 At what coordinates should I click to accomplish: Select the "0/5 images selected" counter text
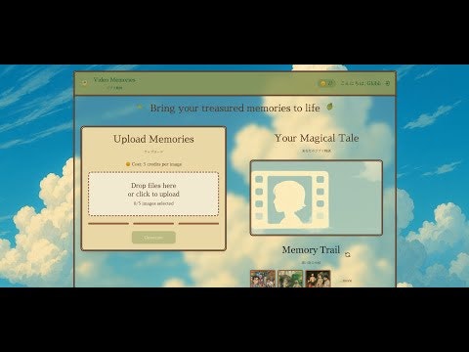[153, 203]
